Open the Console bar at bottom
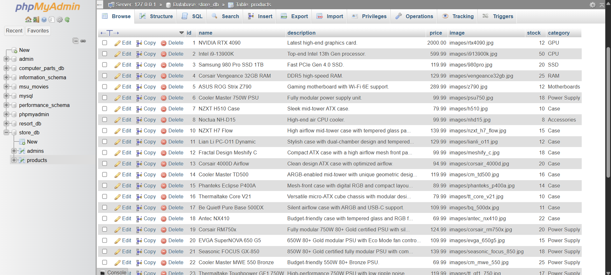The width and height of the screenshot is (611, 275). (x=113, y=272)
